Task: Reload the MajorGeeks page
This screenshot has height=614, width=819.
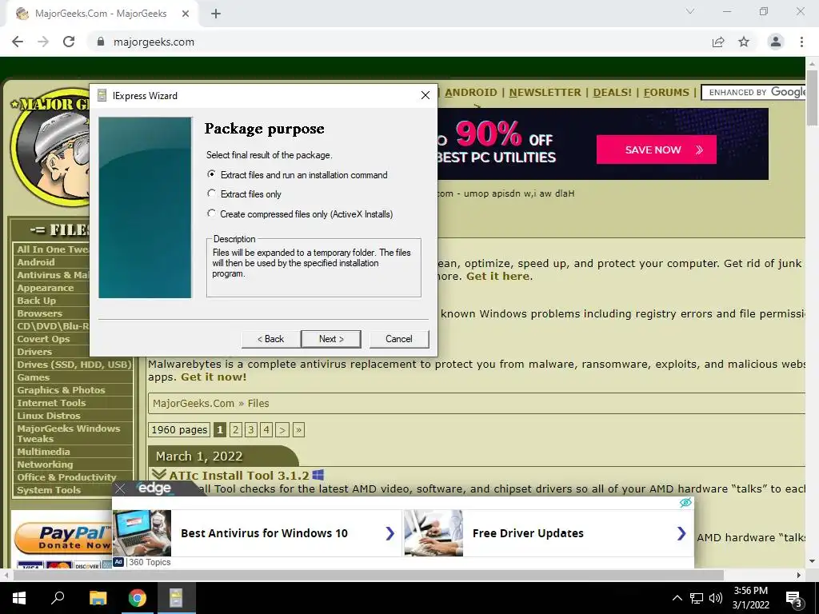Action: coord(69,42)
